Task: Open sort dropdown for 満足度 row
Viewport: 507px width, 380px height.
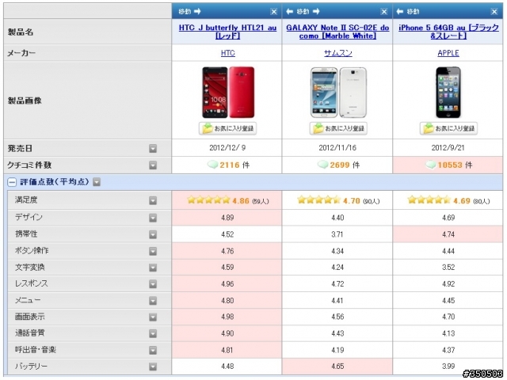Action: [x=153, y=200]
